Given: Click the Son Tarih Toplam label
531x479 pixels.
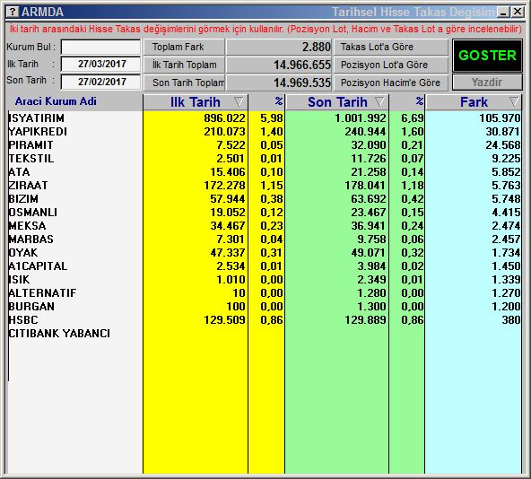Looking at the screenshot, I should pos(184,83).
